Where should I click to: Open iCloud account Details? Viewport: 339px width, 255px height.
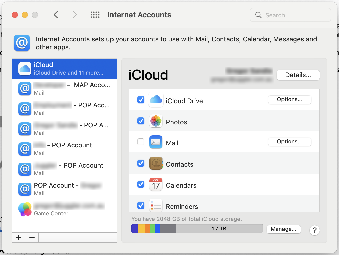298,75
